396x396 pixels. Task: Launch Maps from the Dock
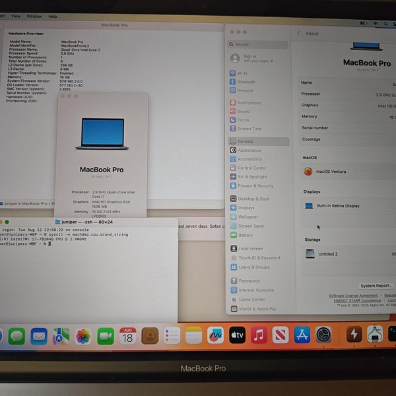[61, 336]
